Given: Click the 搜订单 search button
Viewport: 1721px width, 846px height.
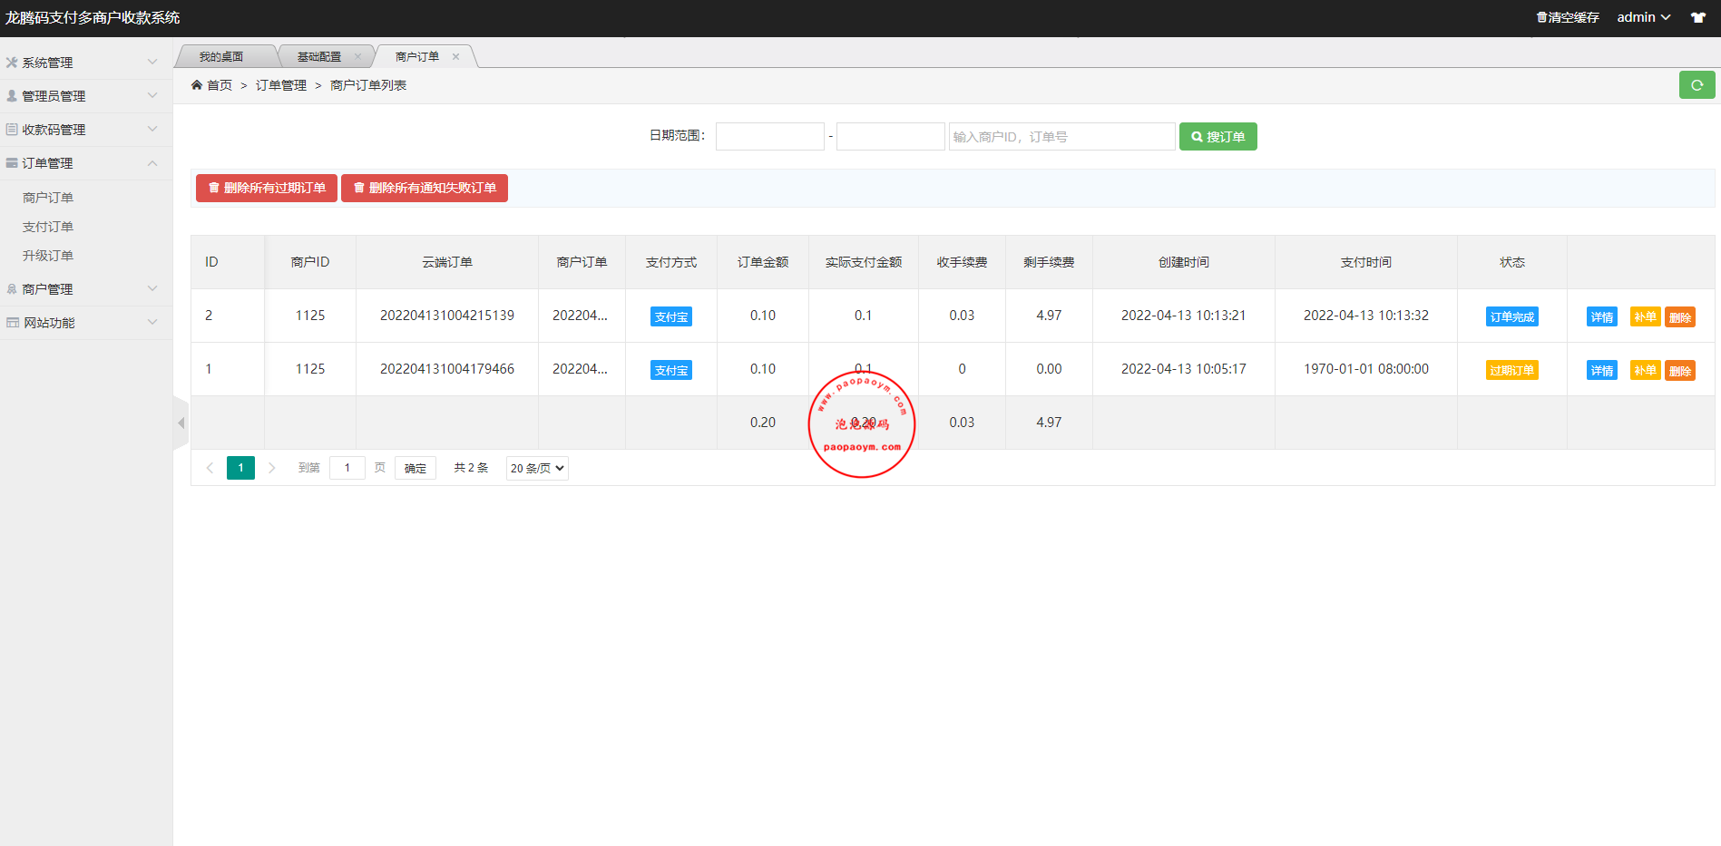Looking at the screenshot, I should point(1217,137).
